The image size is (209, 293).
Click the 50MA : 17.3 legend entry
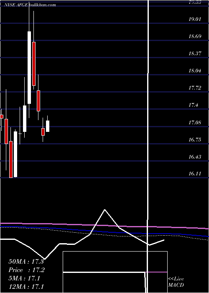tap(26, 261)
